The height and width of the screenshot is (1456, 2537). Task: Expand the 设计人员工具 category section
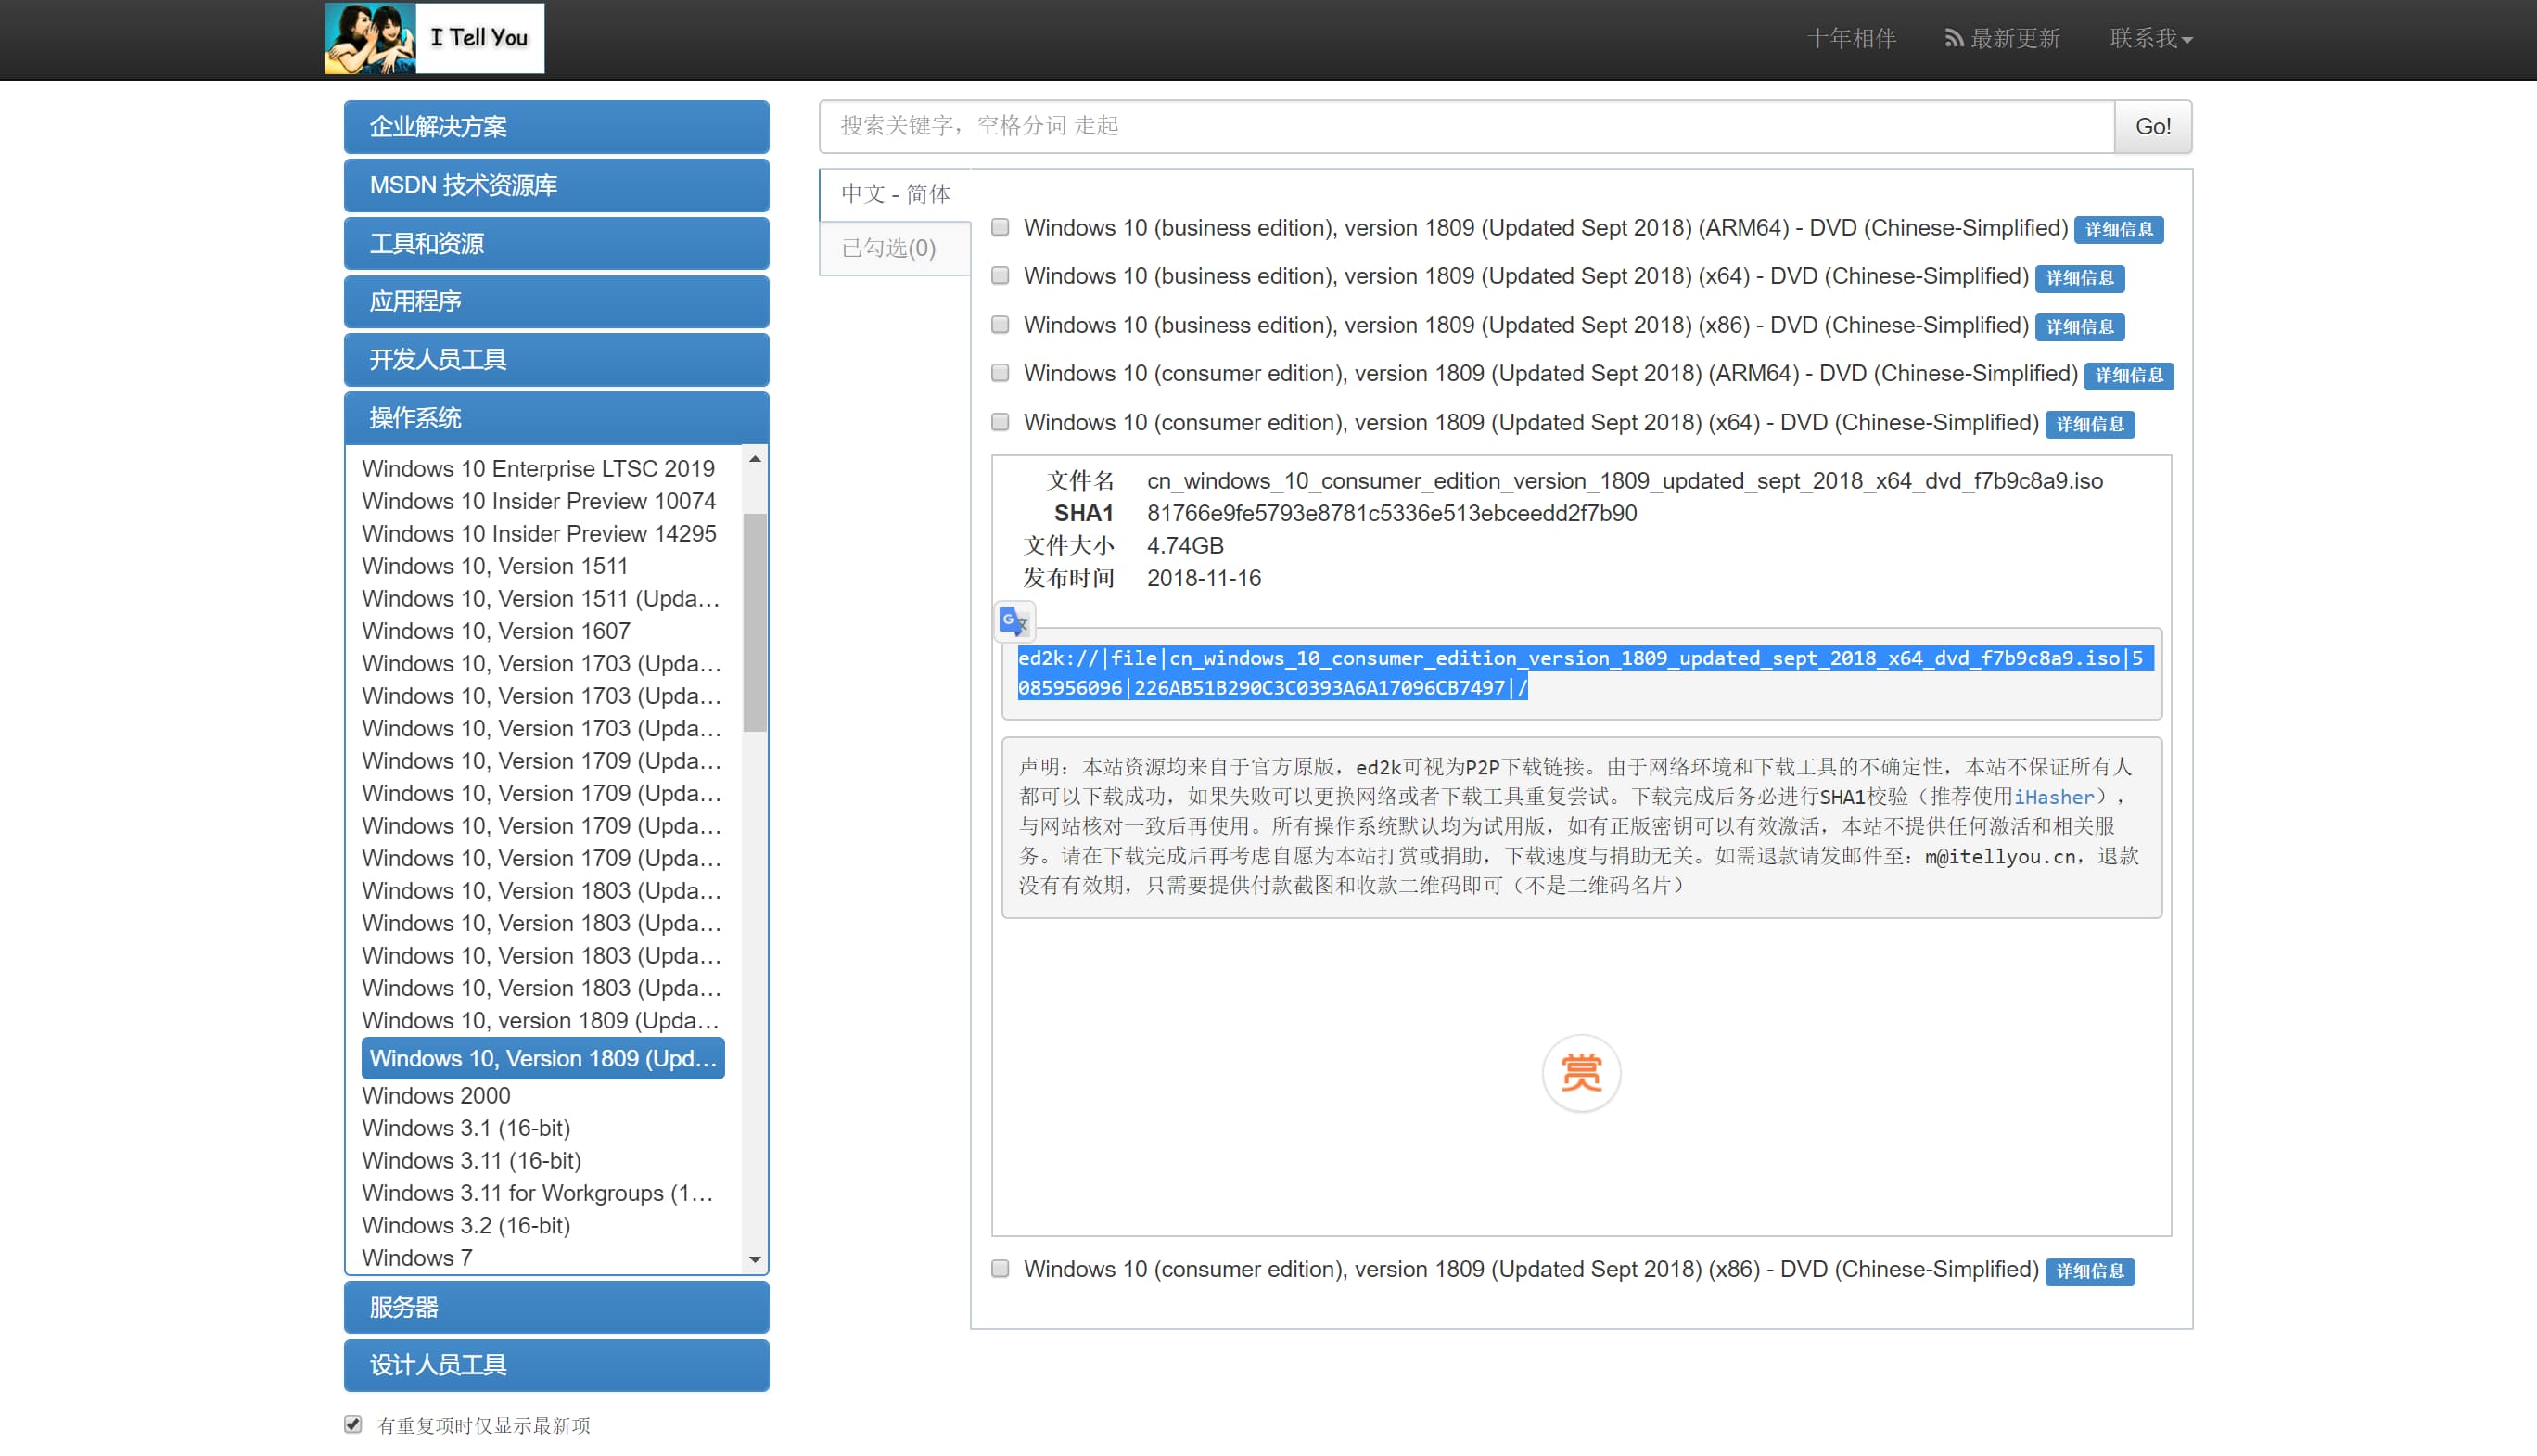555,1363
